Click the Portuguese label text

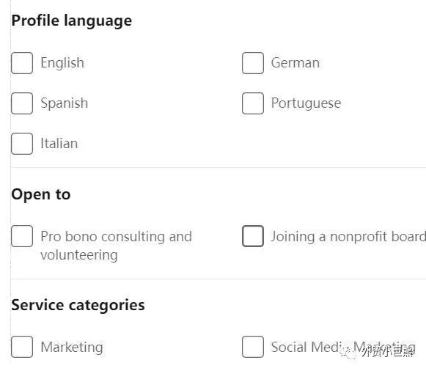306,103
